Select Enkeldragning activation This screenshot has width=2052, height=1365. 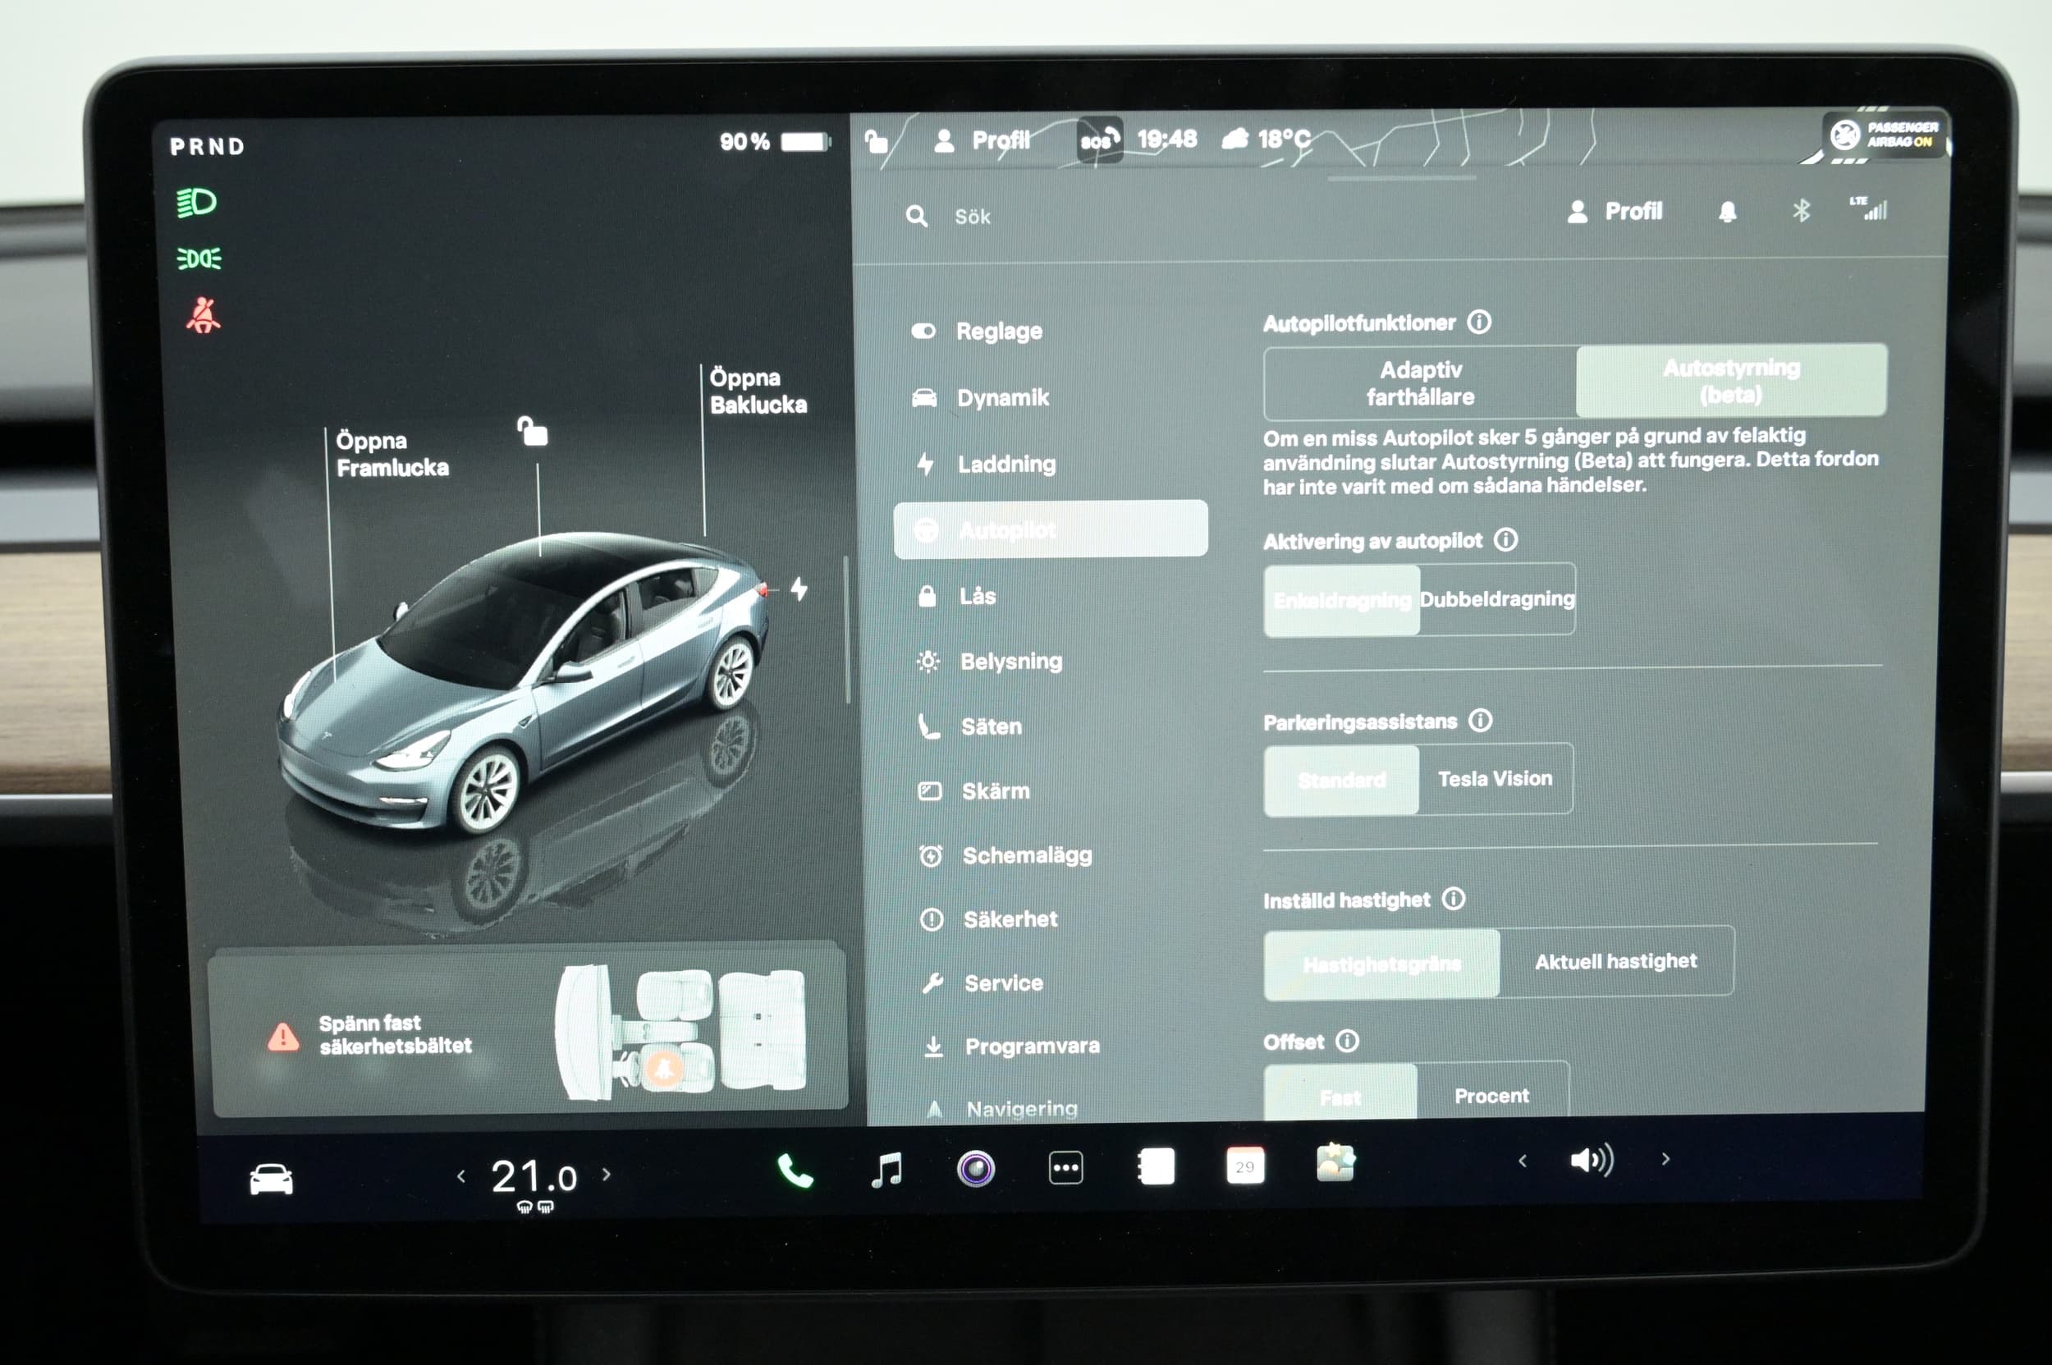1341,600
